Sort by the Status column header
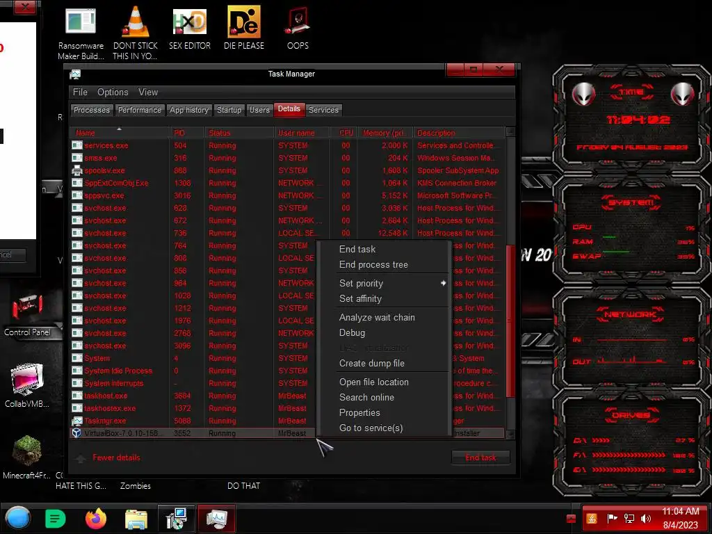 pos(239,133)
